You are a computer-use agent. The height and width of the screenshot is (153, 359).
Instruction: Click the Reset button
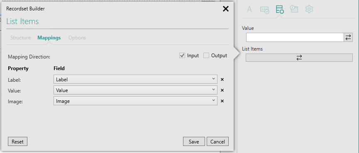click(17, 141)
